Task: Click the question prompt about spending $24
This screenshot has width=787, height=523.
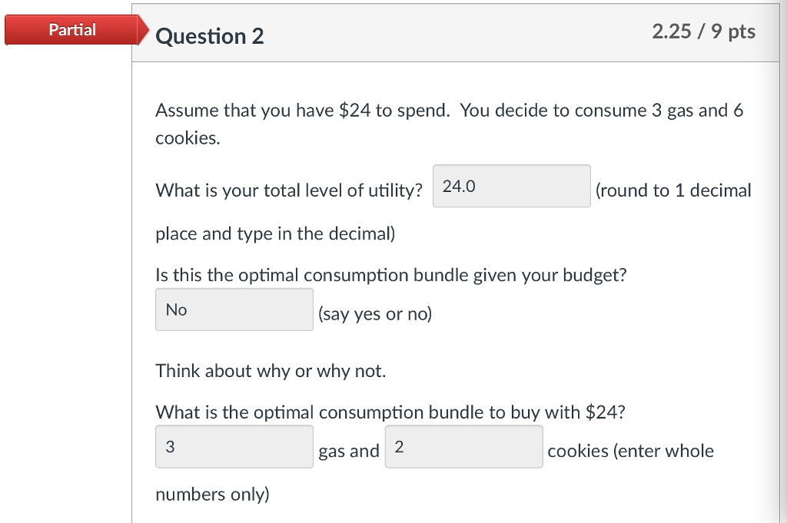Action: tap(449, 110)
